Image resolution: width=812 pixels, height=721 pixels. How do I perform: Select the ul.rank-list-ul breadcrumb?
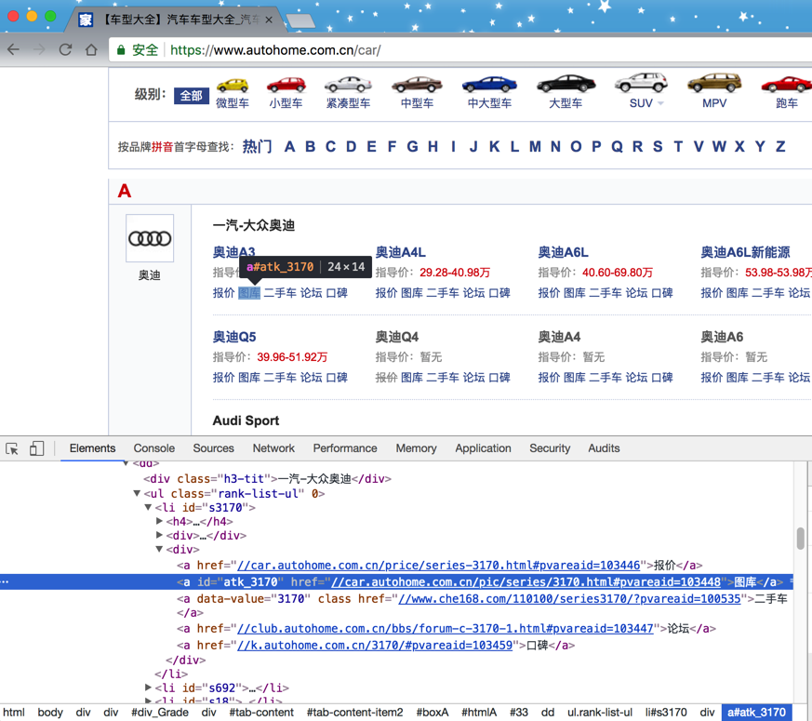(600, 713)
